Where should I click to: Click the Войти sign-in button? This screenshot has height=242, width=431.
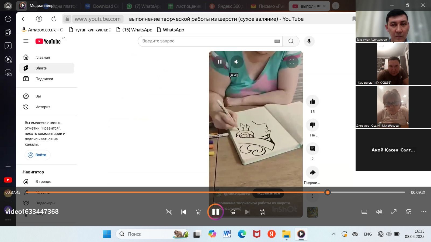click(37, 155)
